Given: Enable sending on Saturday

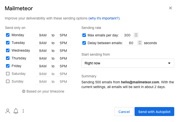Looking at the screenshot, I should pos(8,74).
